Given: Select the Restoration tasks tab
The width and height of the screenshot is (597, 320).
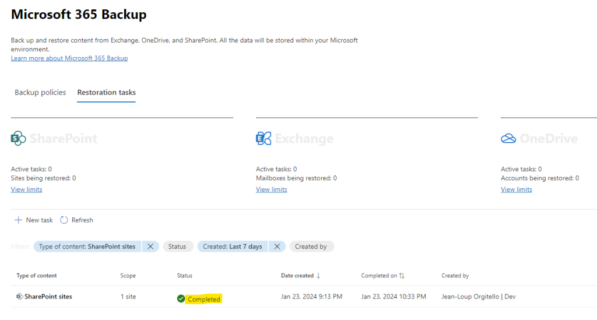Looking at the screenshot, I should click(x=106, y=93).
